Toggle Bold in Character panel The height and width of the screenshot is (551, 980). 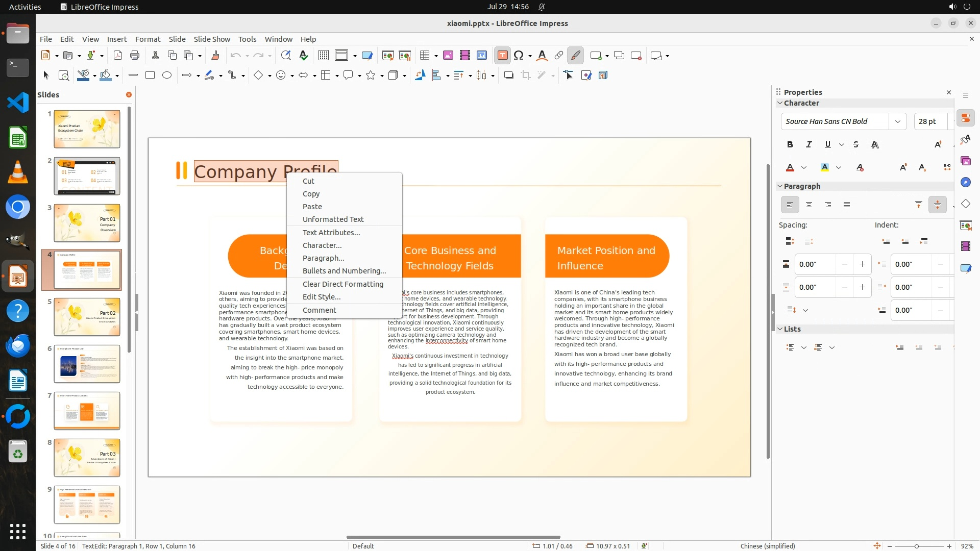(x=790, y=144)
